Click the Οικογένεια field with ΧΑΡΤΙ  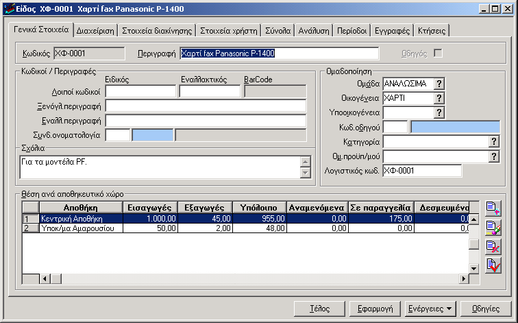408,98
